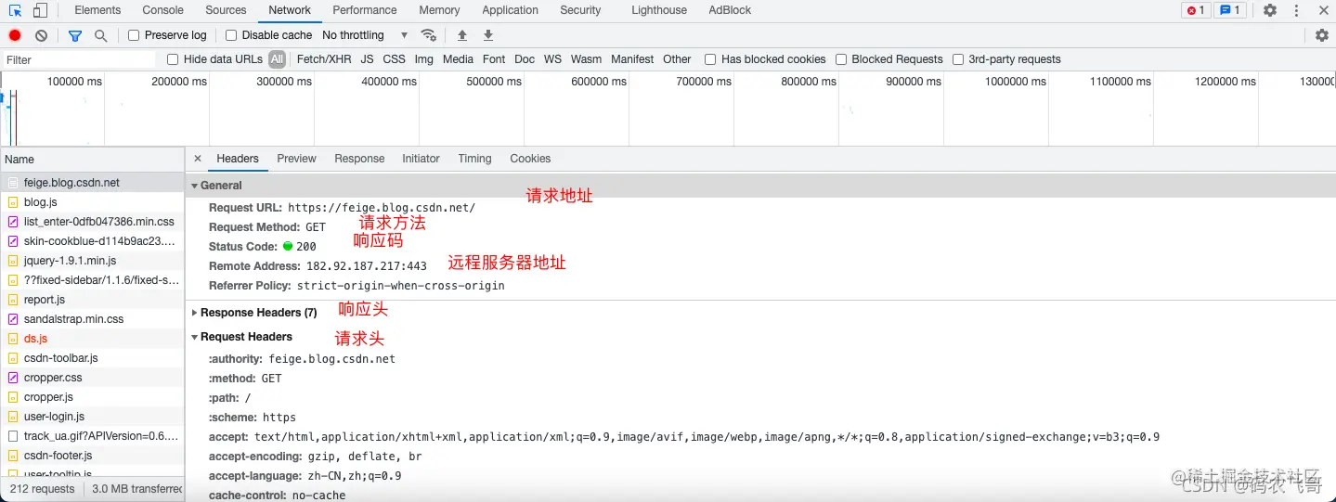
Task: Open network conditions wifi icon
Action: [x=428, y=35]
